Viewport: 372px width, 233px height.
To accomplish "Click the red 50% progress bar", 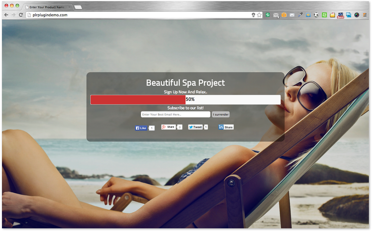I will [138, 100].
